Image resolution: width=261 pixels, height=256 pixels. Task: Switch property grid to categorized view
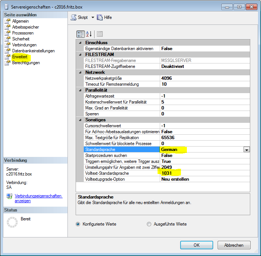point(80,34)
